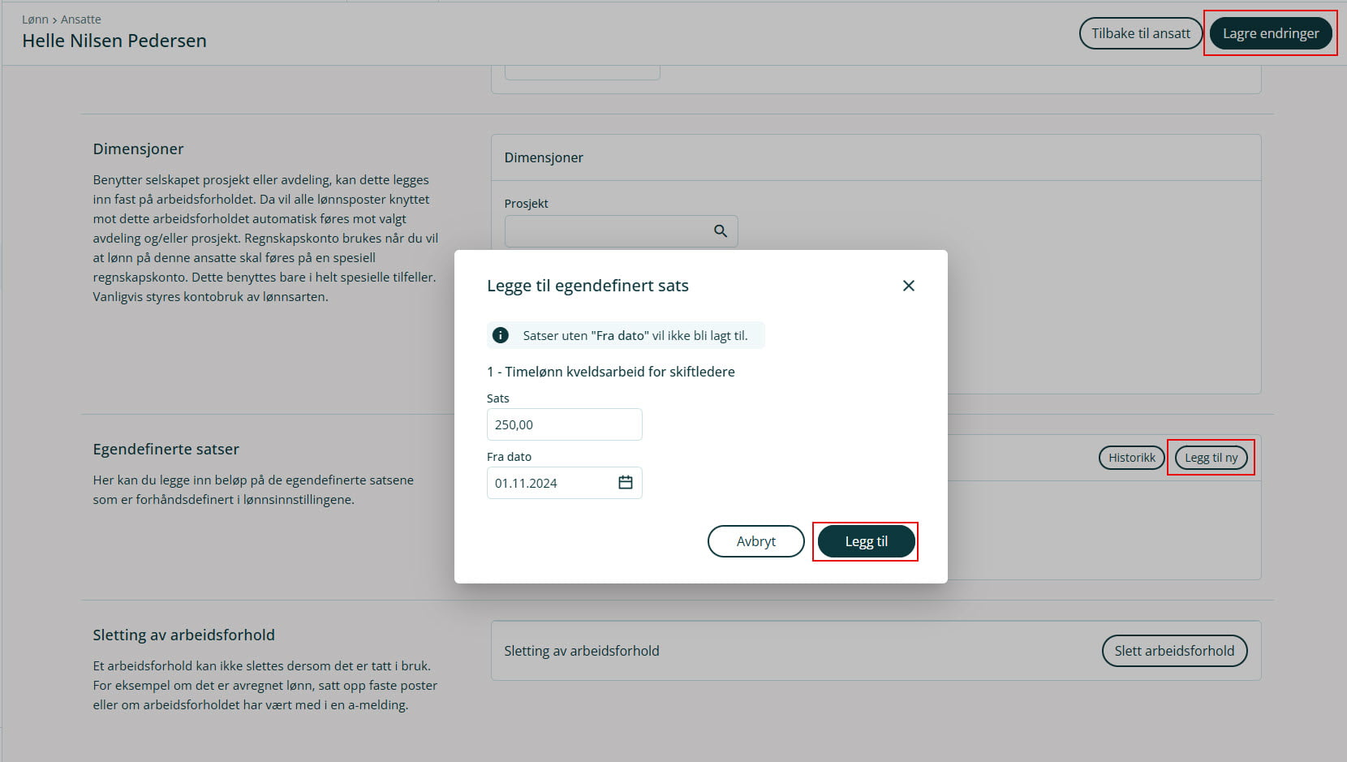Navigate to Lønn in breadcrumb

35,19
